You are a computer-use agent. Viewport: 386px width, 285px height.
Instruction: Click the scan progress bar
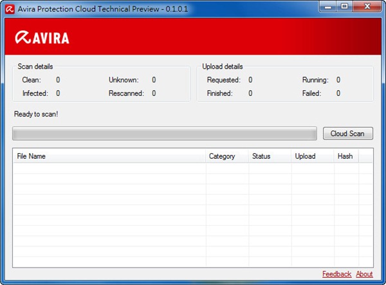click(165, 133)
